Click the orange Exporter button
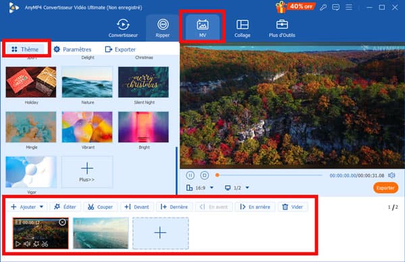 click(385, 188)
